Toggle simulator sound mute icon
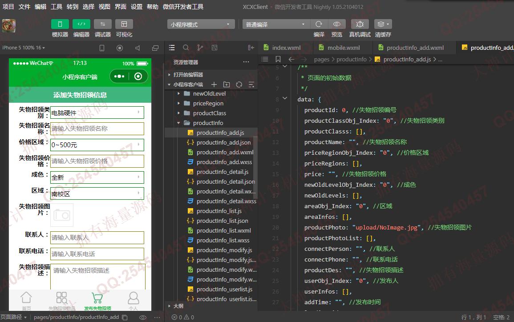The width and height of the screenshot is (514, 322). (138, 48)
